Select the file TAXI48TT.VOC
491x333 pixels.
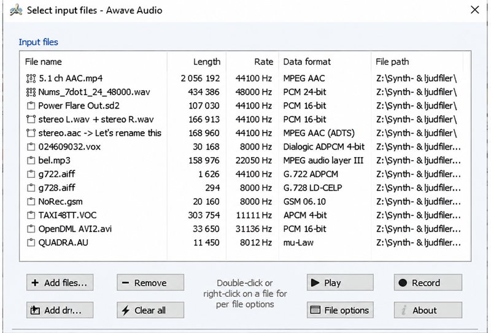68,215
